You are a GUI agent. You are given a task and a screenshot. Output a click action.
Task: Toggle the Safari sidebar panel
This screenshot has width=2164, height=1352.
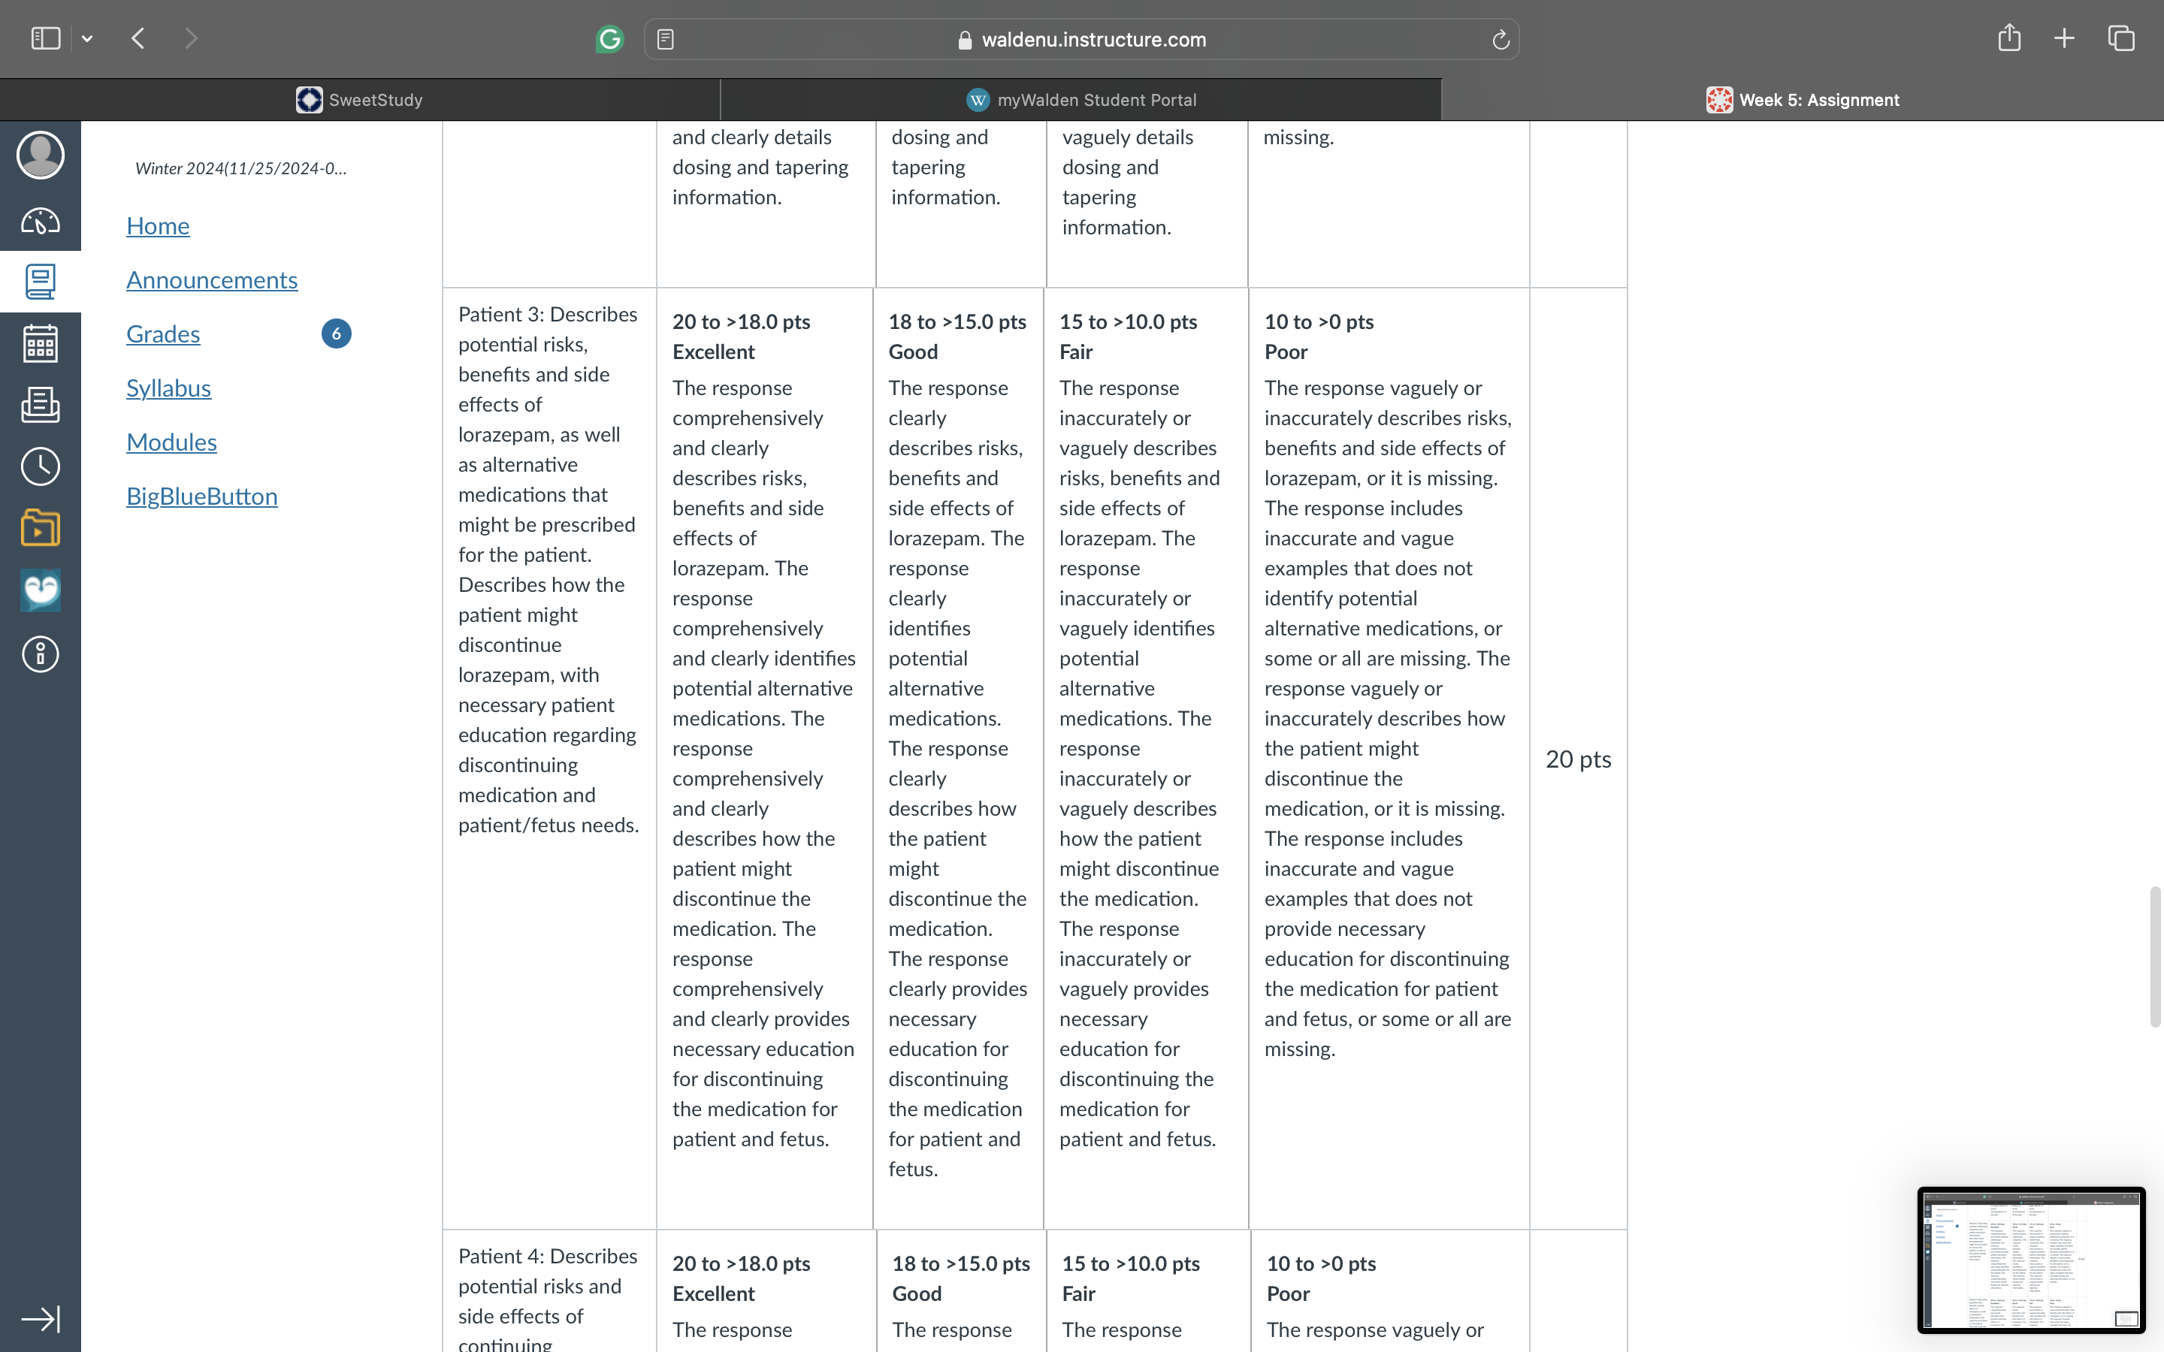point(46,38)
